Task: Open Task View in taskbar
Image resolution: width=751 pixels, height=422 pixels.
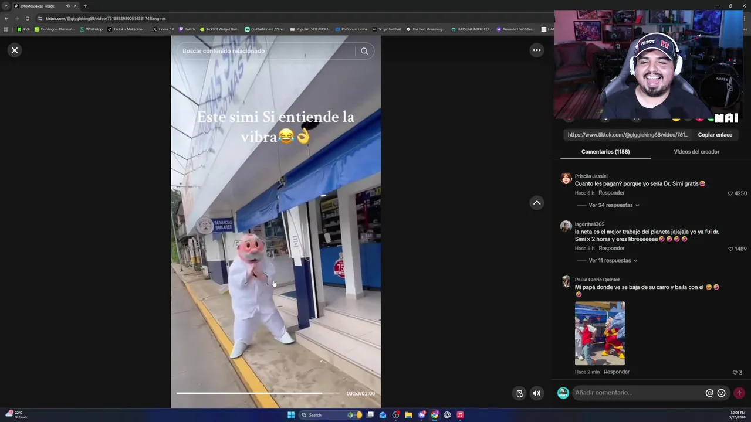Action: [370, 415]
